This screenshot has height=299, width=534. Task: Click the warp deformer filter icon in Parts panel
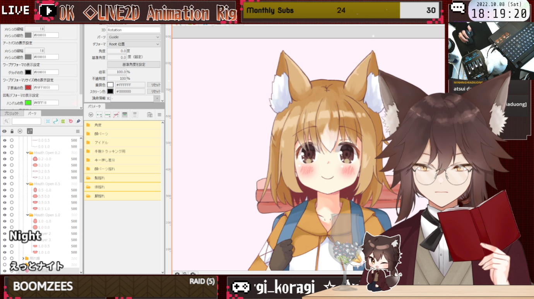[55, 121]
